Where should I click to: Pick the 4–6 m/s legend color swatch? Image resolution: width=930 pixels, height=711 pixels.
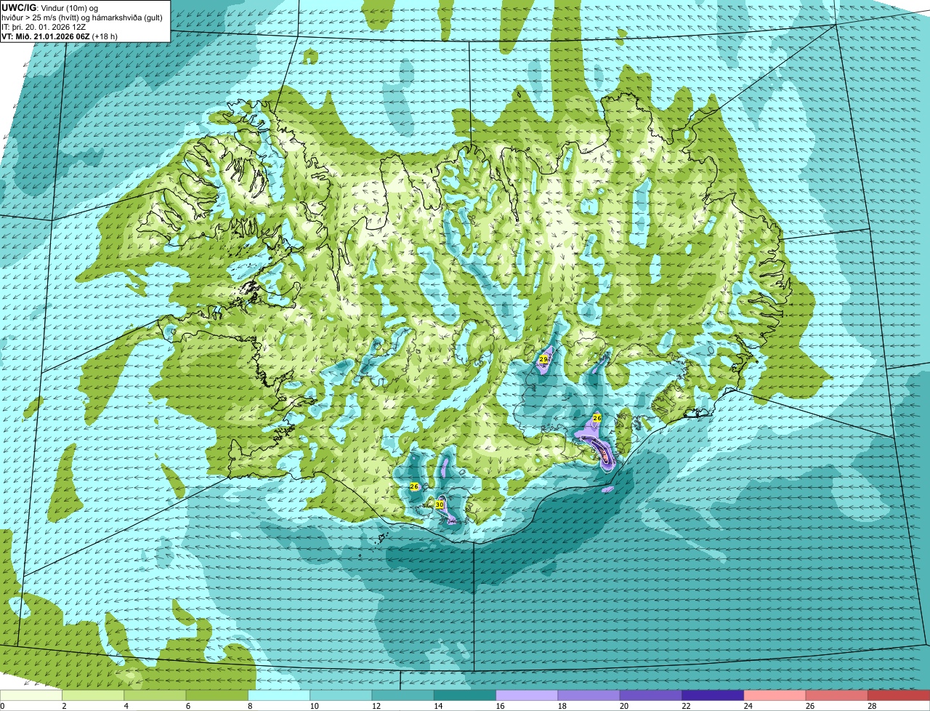click(x=155, y=696)
